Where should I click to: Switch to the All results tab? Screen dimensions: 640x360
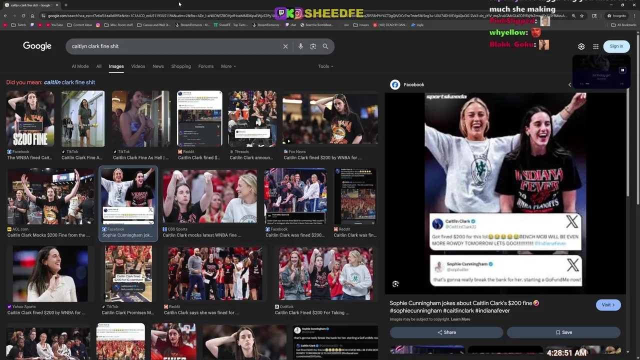coord(98,66)
